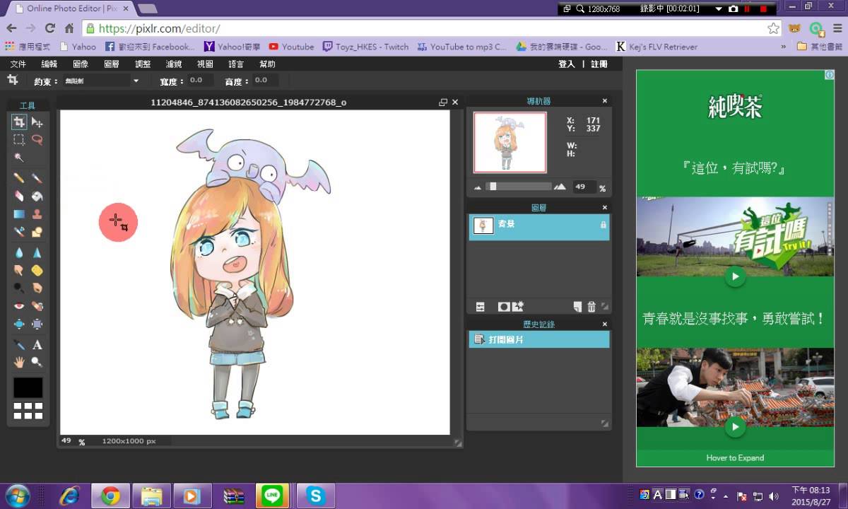This screenshot has height=509, width=848.
Task: Select the Type text tool
Action: (37, 345)
